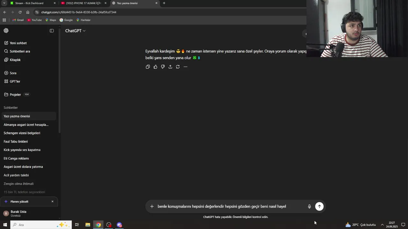The image size is (408, 229).
Task: Click the taskbar Ara search box
Action: pos(41,225)
